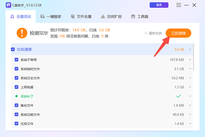The height and width of the screenshot is (137, 205).
Task: Uncheck the 垃圾清理 master checkbox
Action: [13, 50]
